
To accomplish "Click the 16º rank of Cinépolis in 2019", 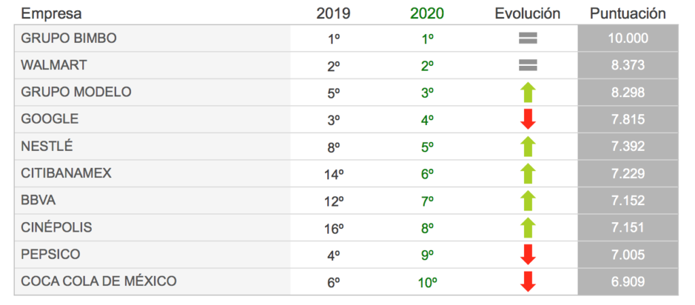I will [x=334, y=229].
